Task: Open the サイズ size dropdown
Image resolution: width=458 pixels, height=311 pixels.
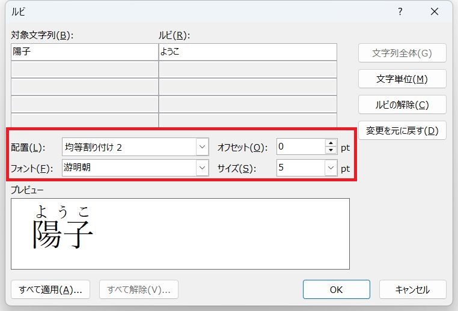Action: pyautogui.click(x=331, y=168)
